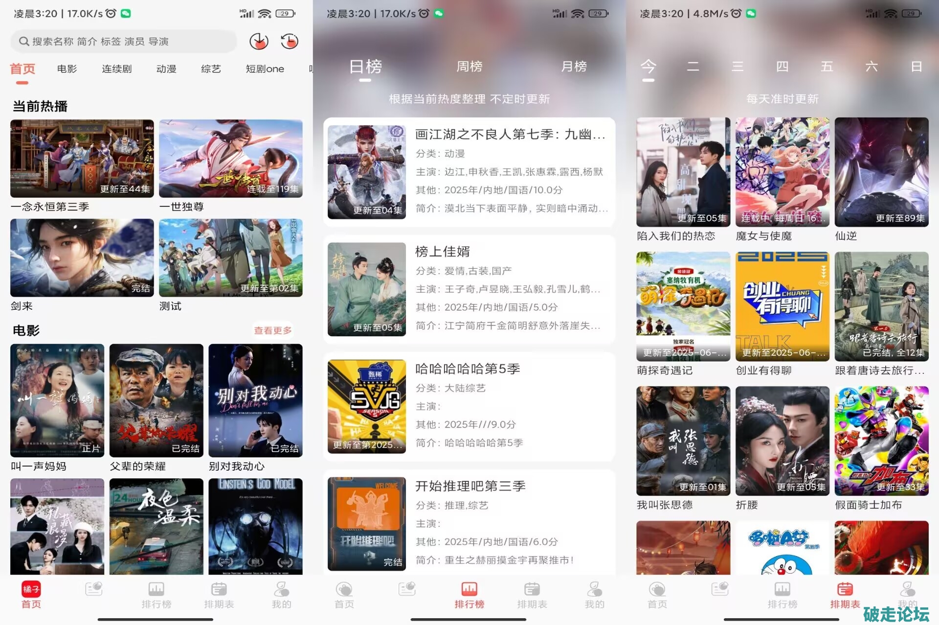Screen dimensions: 939x625
Task: Select 月榜 monthly ranking tab
Action: pyautogui.click(x=574, y=66)
